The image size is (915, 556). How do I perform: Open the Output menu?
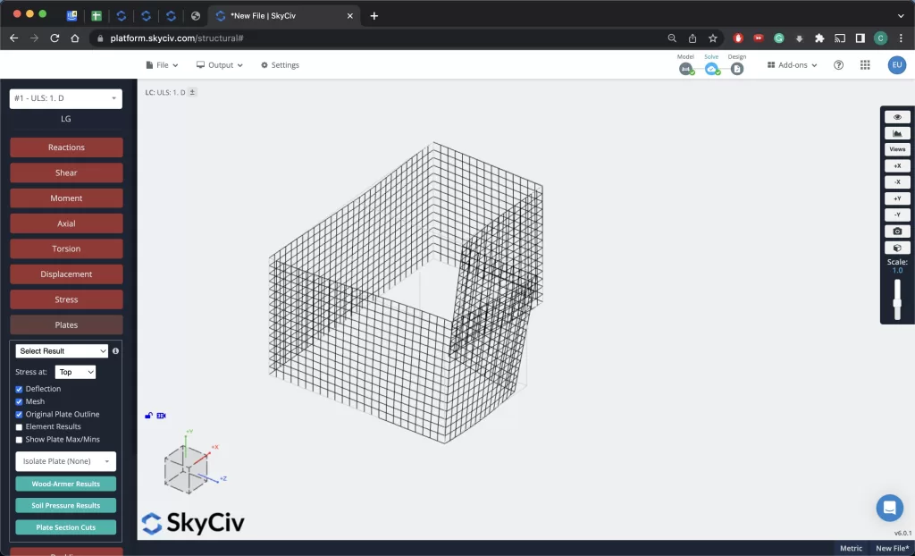[220, 65]
